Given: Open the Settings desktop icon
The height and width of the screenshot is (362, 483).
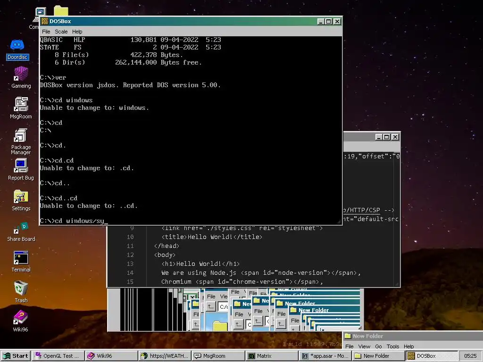Looking at the screenshot, I should pyautogui.click(x=21, y=200).
